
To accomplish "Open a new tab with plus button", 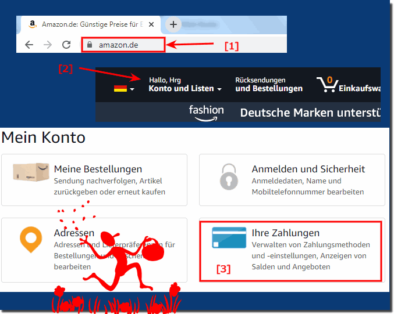I will [173, 24].
